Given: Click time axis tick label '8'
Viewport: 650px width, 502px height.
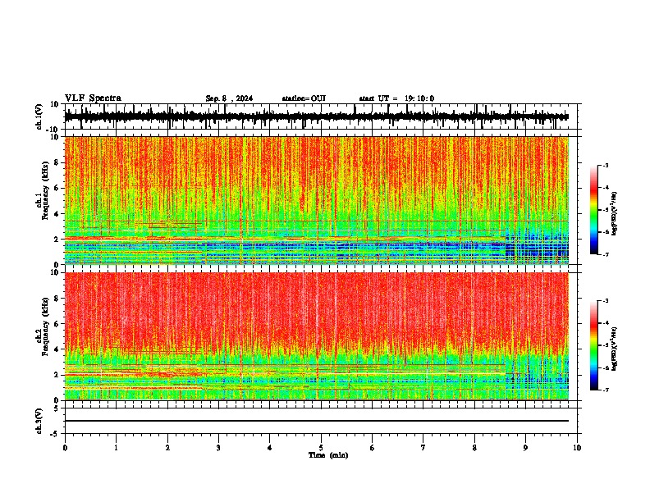Looking at the screenshot, I should pyautogui.click(x=474, y=448).
